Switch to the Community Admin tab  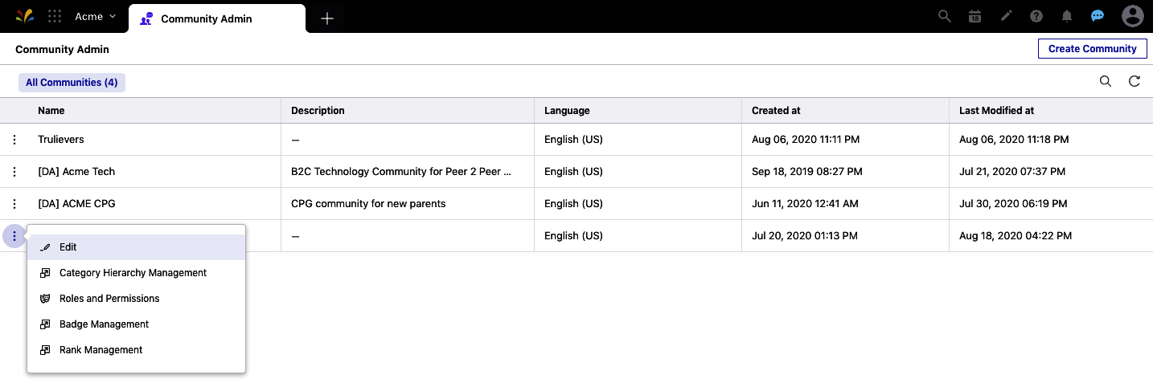pos(217,18)
